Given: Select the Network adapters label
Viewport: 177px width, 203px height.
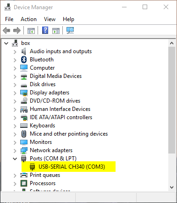Looking at the screenshot, I should pyautogui.click(x=51, y=150).
